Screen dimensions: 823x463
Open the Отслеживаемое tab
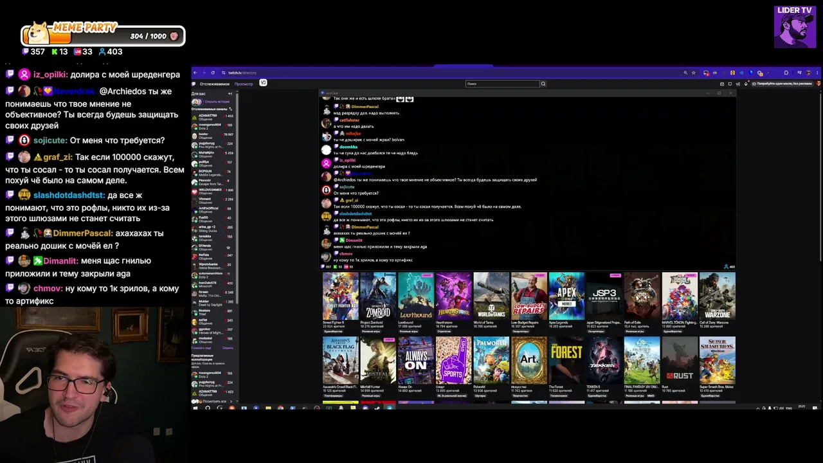point(214,84)
